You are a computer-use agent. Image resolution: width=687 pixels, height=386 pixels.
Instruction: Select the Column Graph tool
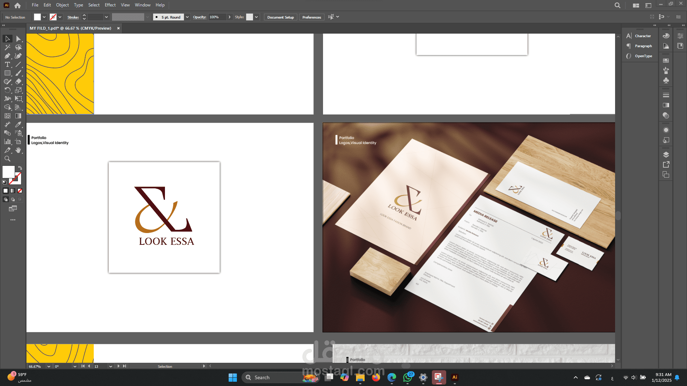click(8, 142)
